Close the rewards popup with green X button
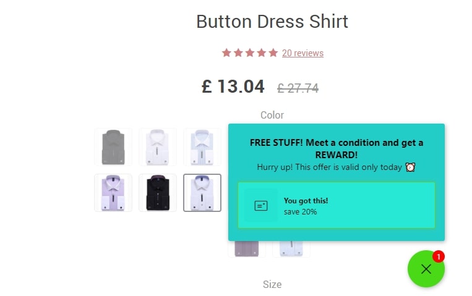This screenshot has height=296, width=472. (x=426, y=269)
